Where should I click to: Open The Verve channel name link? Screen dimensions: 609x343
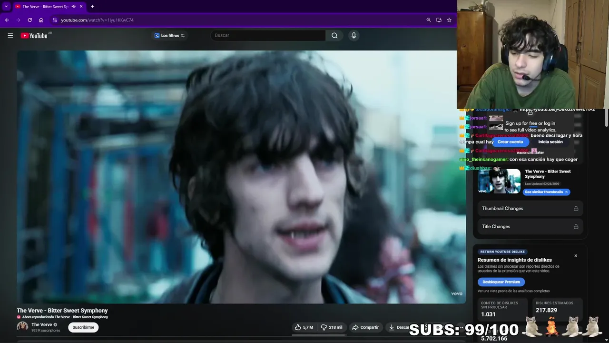[41, 324]
